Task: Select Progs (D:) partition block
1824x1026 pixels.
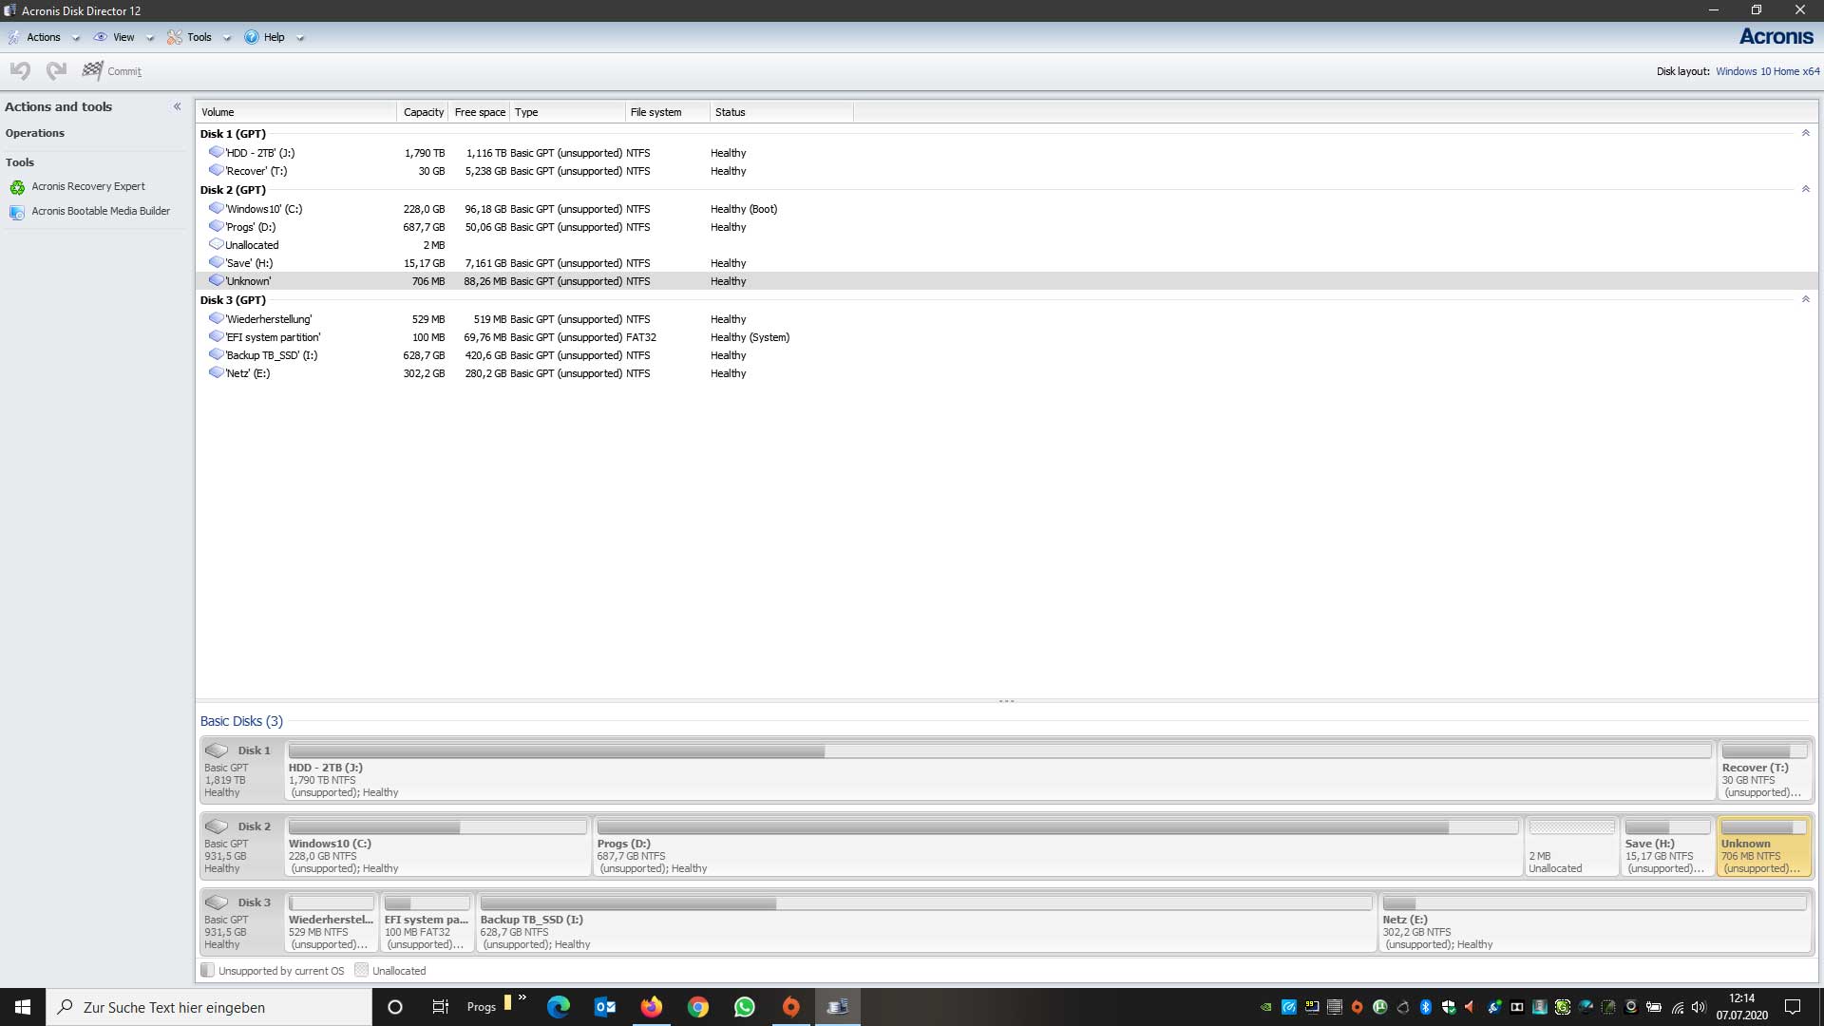Action: pos(1057,846)
